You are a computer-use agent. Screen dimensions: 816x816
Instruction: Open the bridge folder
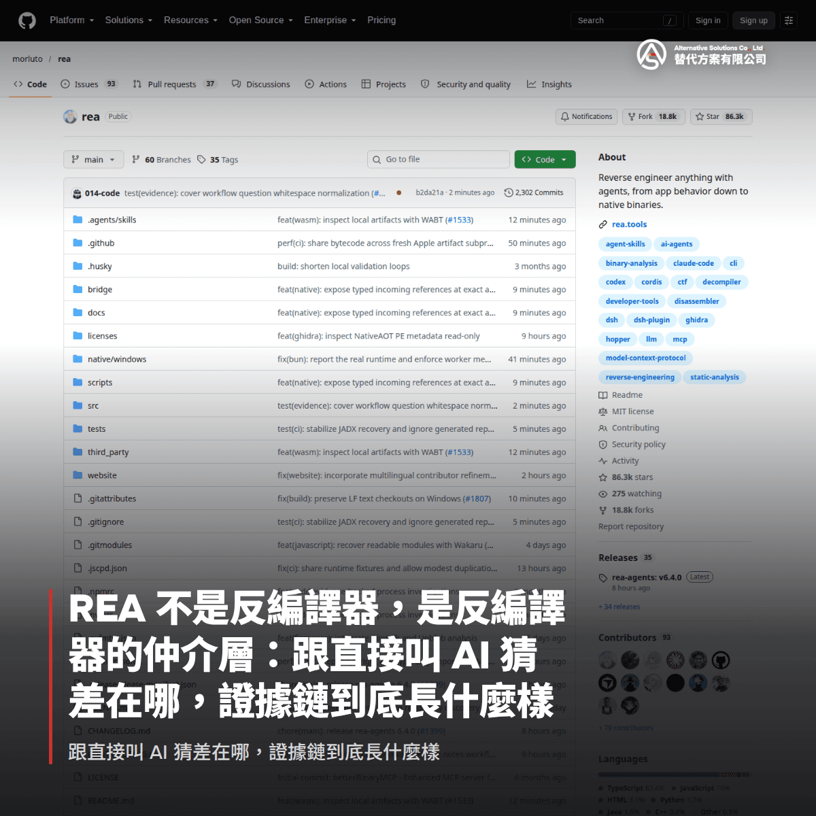coord(99,290)
